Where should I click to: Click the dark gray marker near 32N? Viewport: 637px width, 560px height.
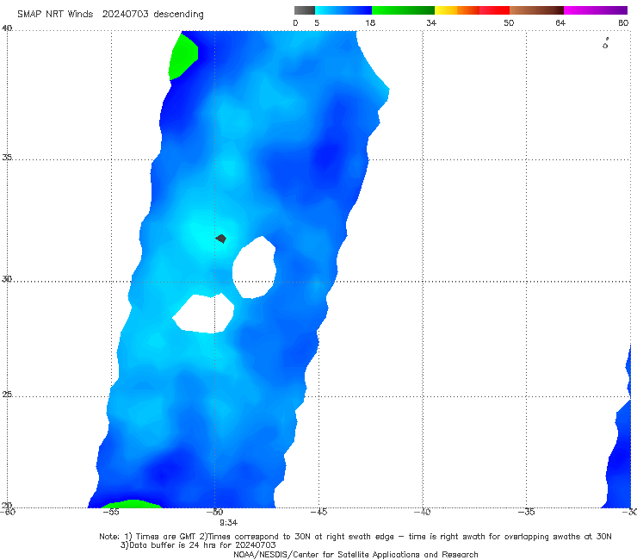click(221, 239)
